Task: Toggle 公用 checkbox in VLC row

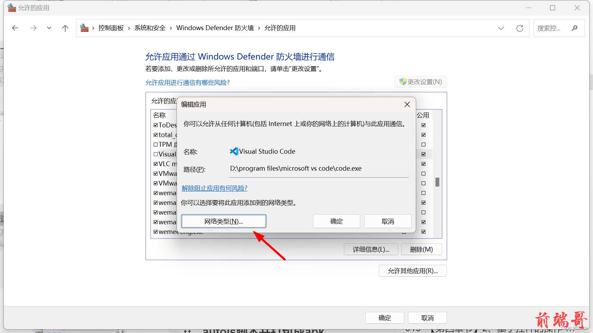Action: pyautogui.click(x=423, y=164)
